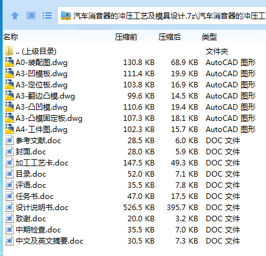266x256 pixels.
Task: Click the Word icon of 致谢.doc
Action: (x=9, y=218)
